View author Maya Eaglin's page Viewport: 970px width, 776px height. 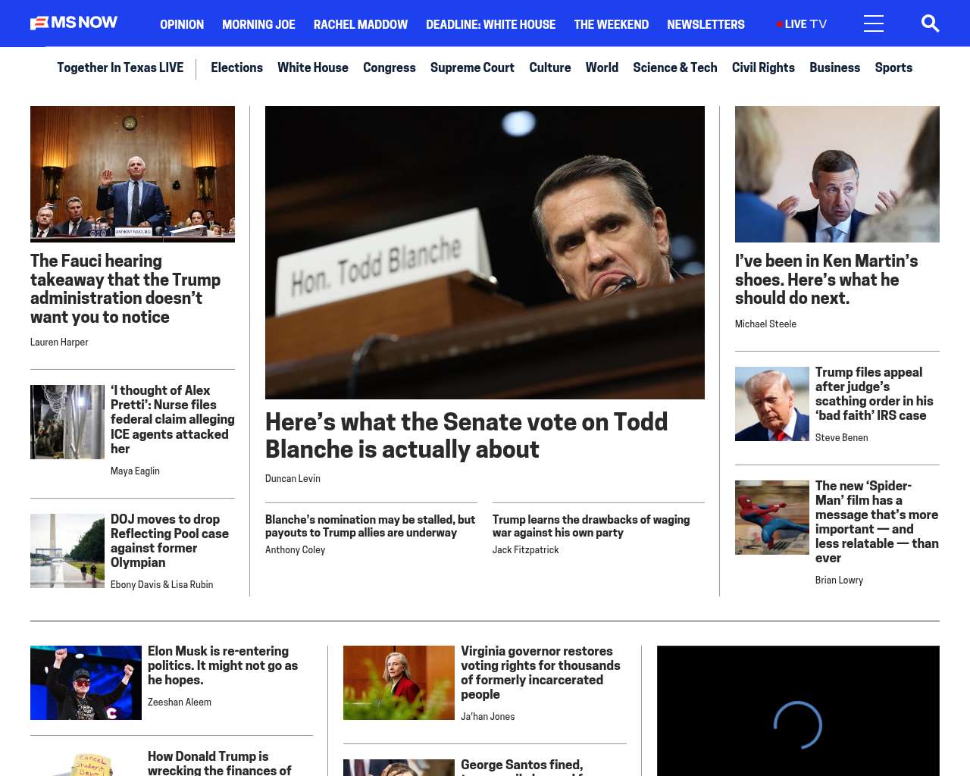click(x=135, y=471)
